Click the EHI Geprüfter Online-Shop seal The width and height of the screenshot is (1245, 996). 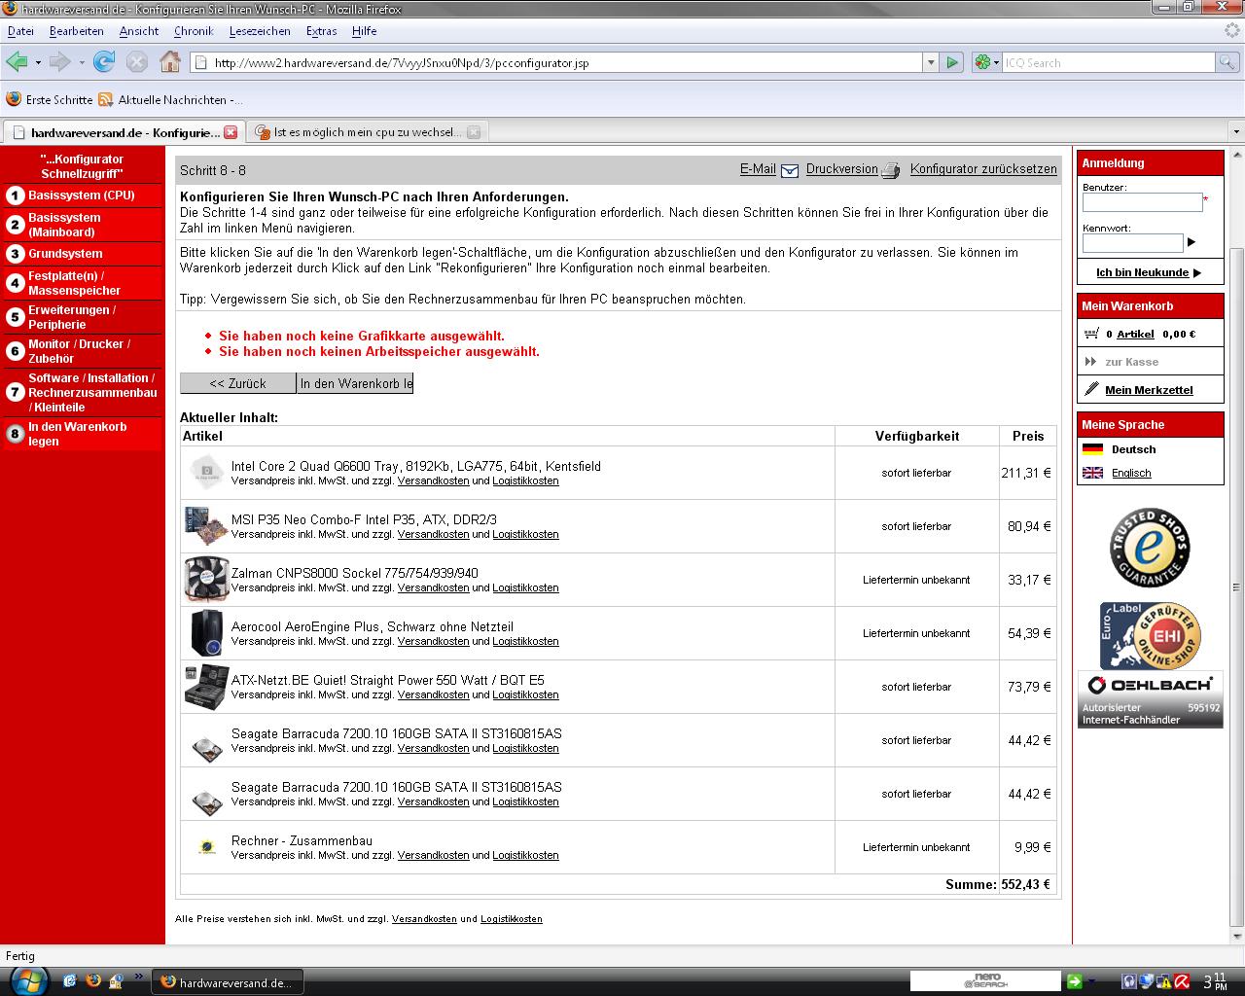point(1150,634)
